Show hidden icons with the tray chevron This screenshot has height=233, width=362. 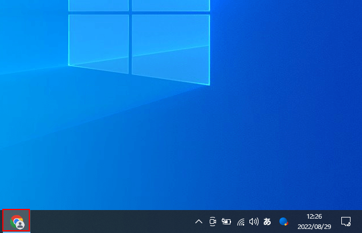click(199, 222)
